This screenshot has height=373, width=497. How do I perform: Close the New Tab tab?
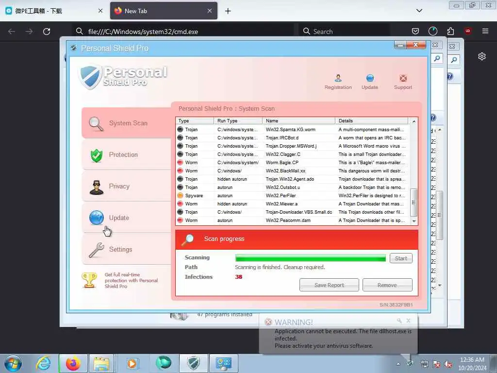(210, 11)
